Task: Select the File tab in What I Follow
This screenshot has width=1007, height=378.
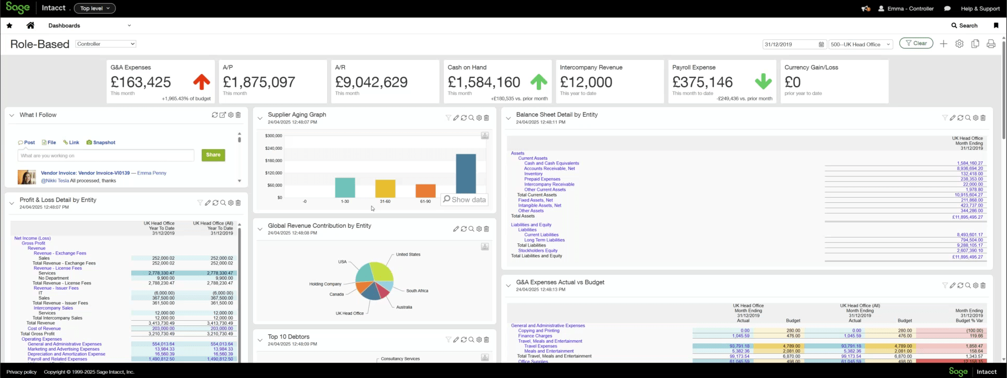Action: click(x=49, y=142)
